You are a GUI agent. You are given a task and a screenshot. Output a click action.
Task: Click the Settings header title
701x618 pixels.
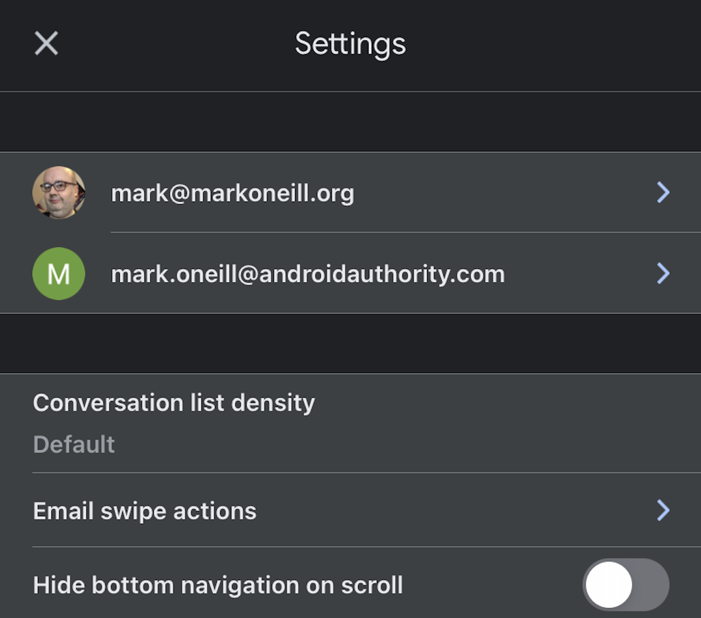click(350, 44)
